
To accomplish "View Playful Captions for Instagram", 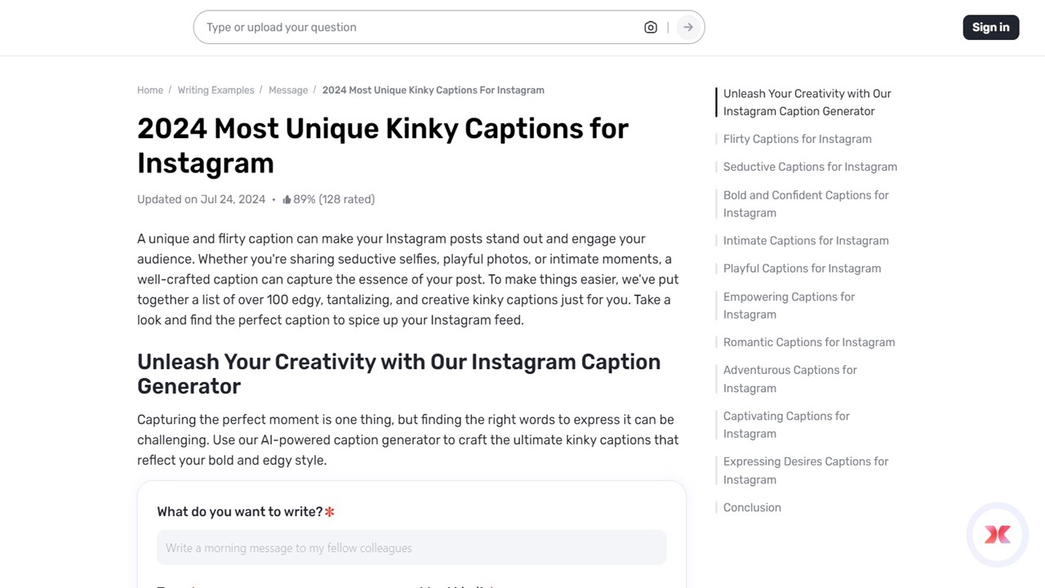I will (x=802, y=268).
